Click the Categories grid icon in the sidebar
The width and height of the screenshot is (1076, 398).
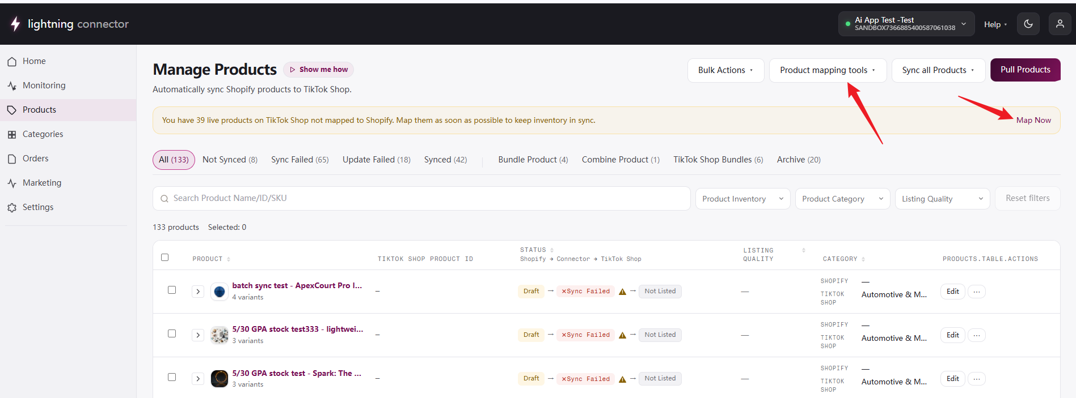(x=12, y=135)
